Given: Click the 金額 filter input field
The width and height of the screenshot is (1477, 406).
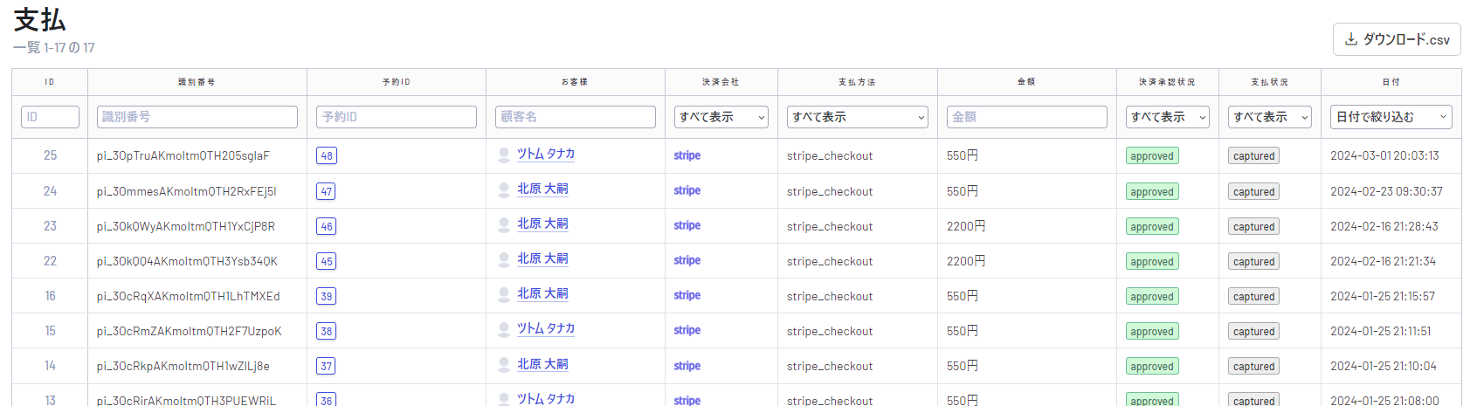Looking at the screenshot, I should pos(1026,117).
